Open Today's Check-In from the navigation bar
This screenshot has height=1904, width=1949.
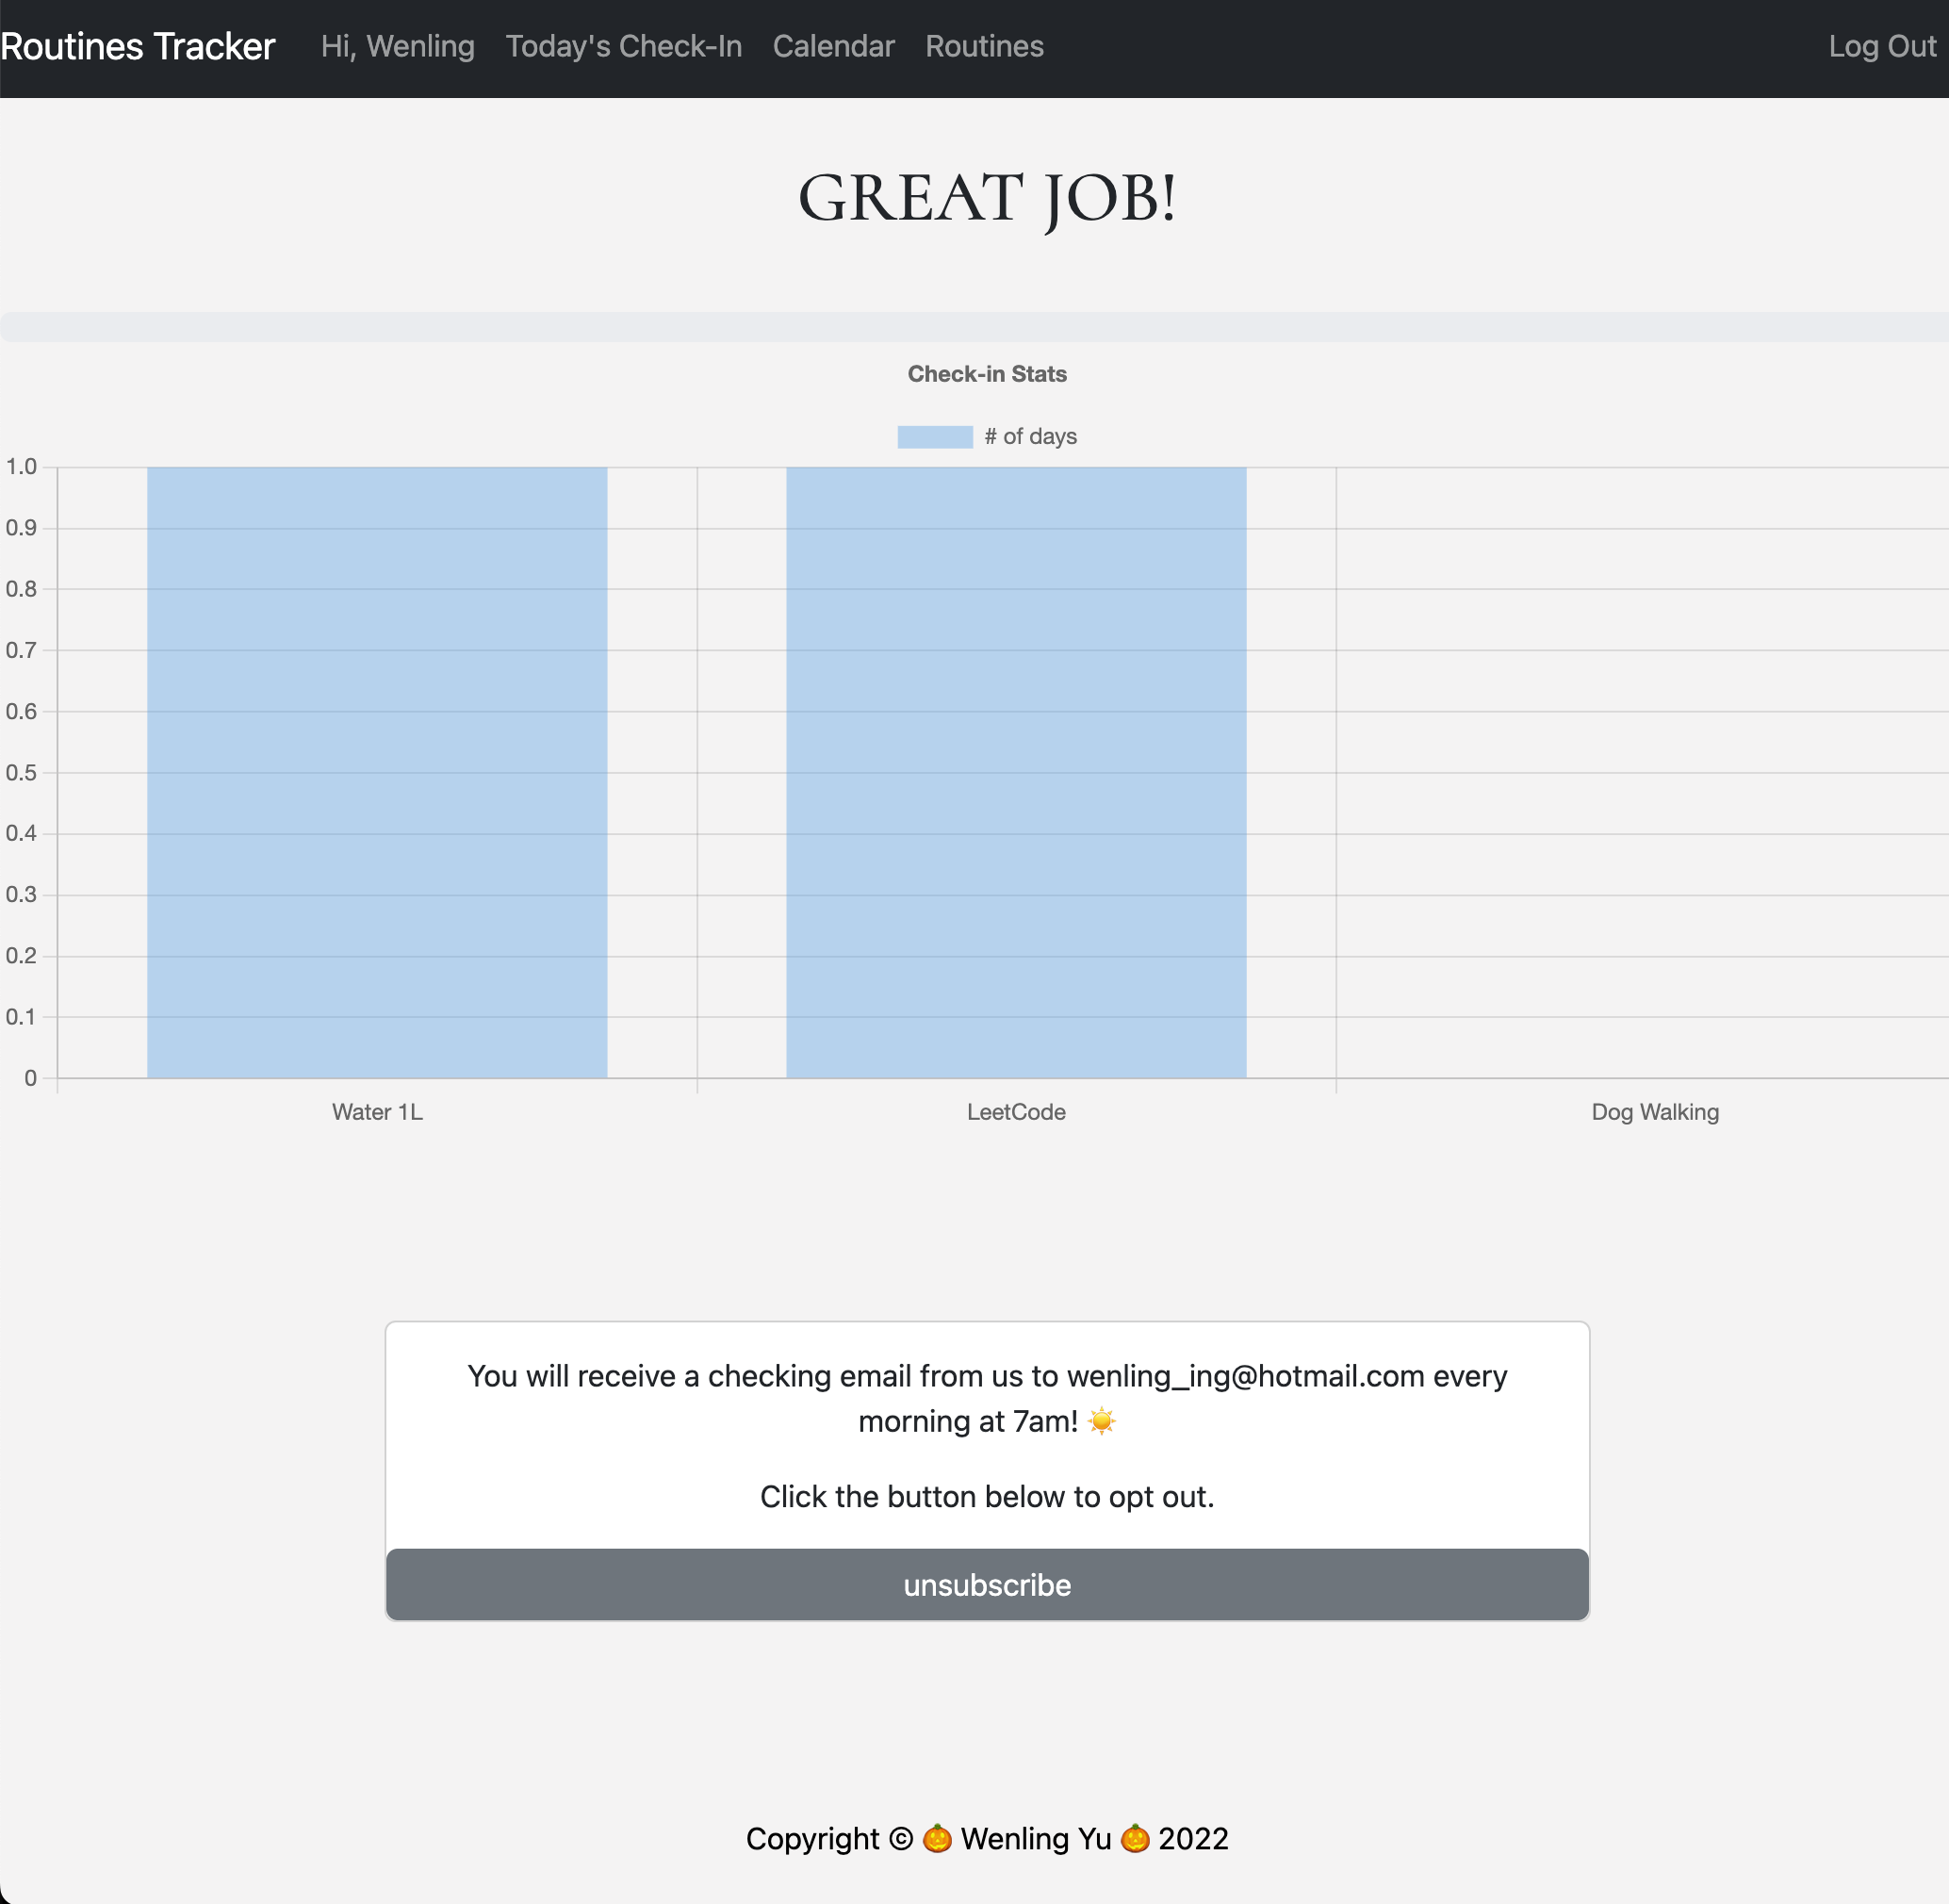(623, 46)
